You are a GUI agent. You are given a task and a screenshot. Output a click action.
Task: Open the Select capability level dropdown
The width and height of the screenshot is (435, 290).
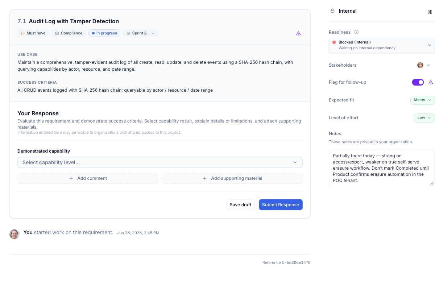pos(160,162)
